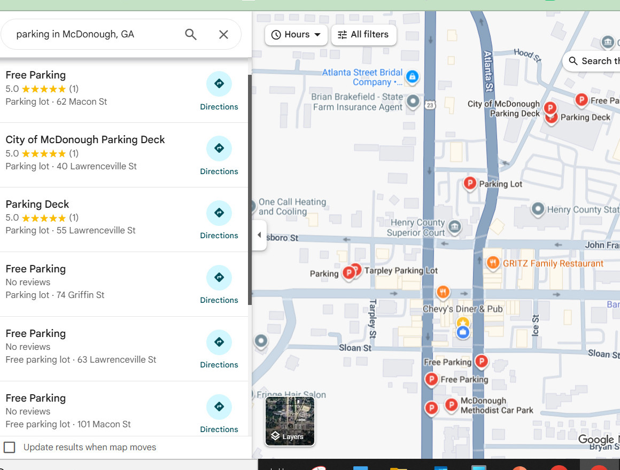Screen dimensions: 620x470
Task: Open the Layers satellite thumbnail
Action: click(x=290, y=421)
